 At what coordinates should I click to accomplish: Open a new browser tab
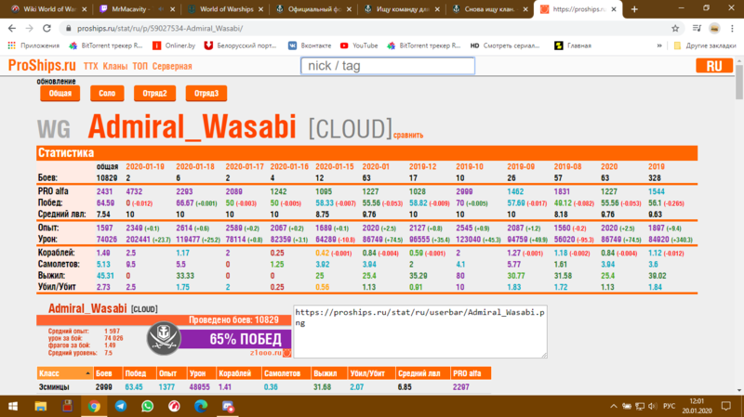point(634,9)
